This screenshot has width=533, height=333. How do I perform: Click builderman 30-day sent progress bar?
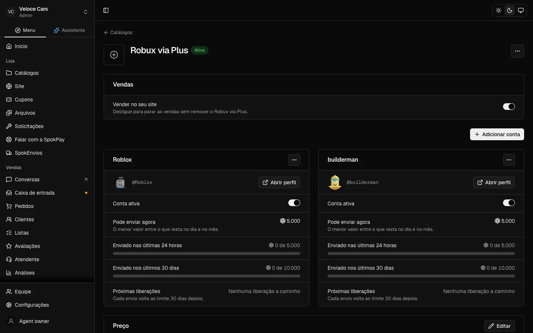(x=421, y=276)
